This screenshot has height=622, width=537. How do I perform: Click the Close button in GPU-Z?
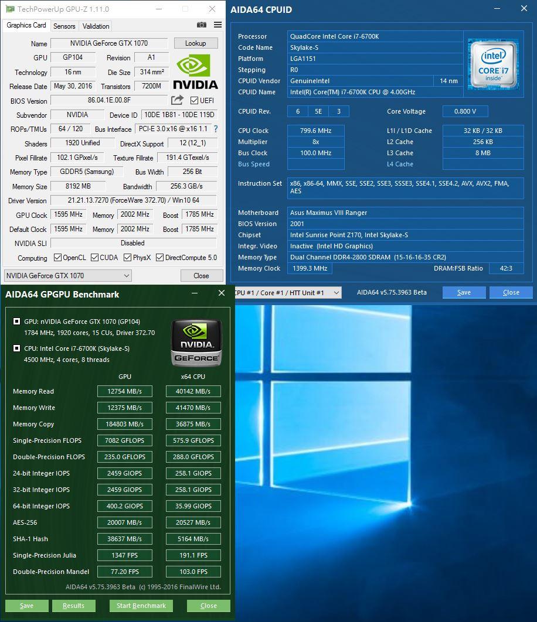click(x=202, y=276)
